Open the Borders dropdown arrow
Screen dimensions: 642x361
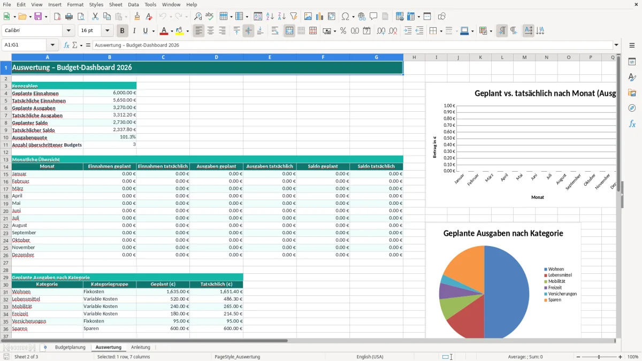point(440,31)
